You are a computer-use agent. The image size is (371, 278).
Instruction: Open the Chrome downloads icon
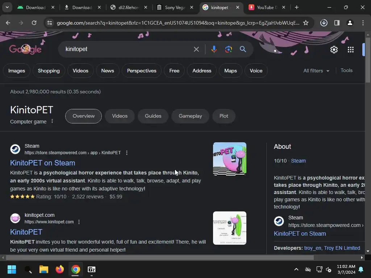324,23
